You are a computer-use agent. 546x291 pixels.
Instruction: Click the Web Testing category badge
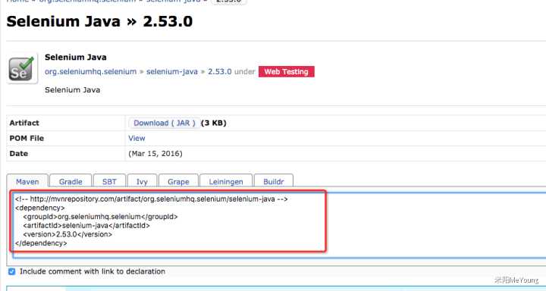pyautogui.click(x=286, y=72)
